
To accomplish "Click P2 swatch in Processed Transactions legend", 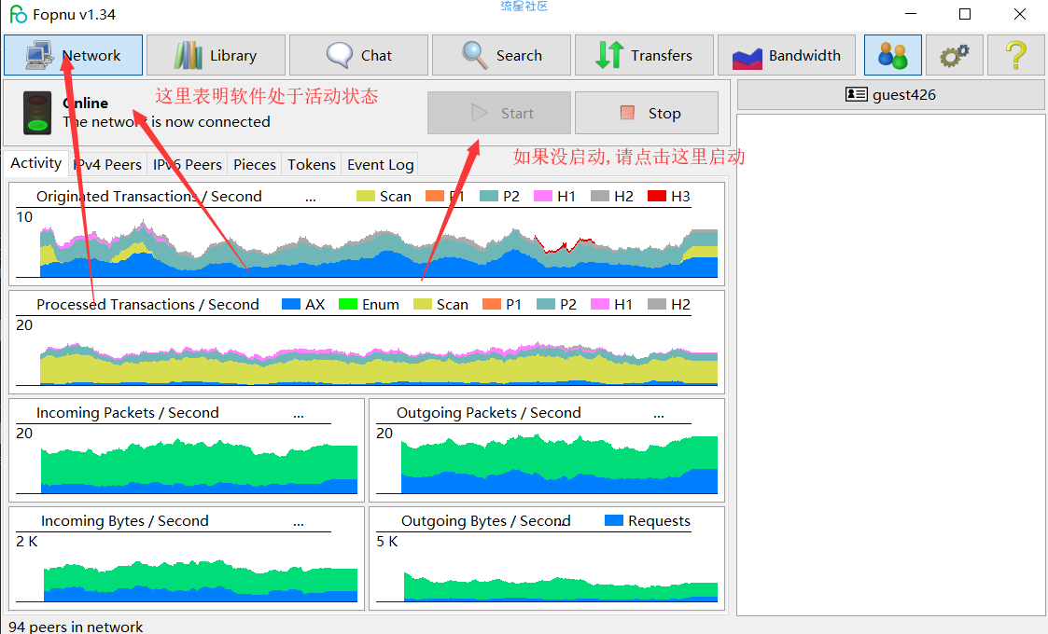I will (x=546, y=304).
